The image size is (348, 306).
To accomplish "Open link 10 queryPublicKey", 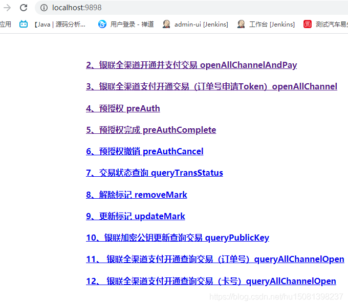I will [178, 238].
